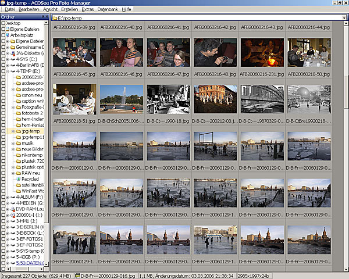Screen dimensions: 349x279
Task: Expand the 4-ALBUM (F:) drive node
Action: 6,197
